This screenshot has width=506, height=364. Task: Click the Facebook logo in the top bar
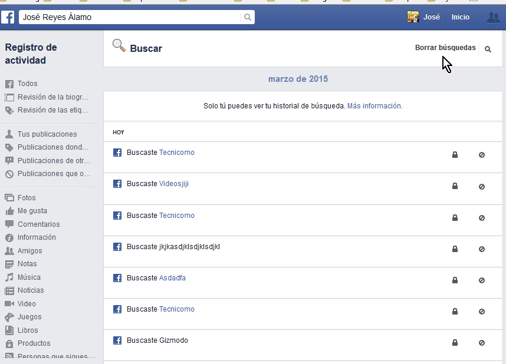click(x=8, y=17)
